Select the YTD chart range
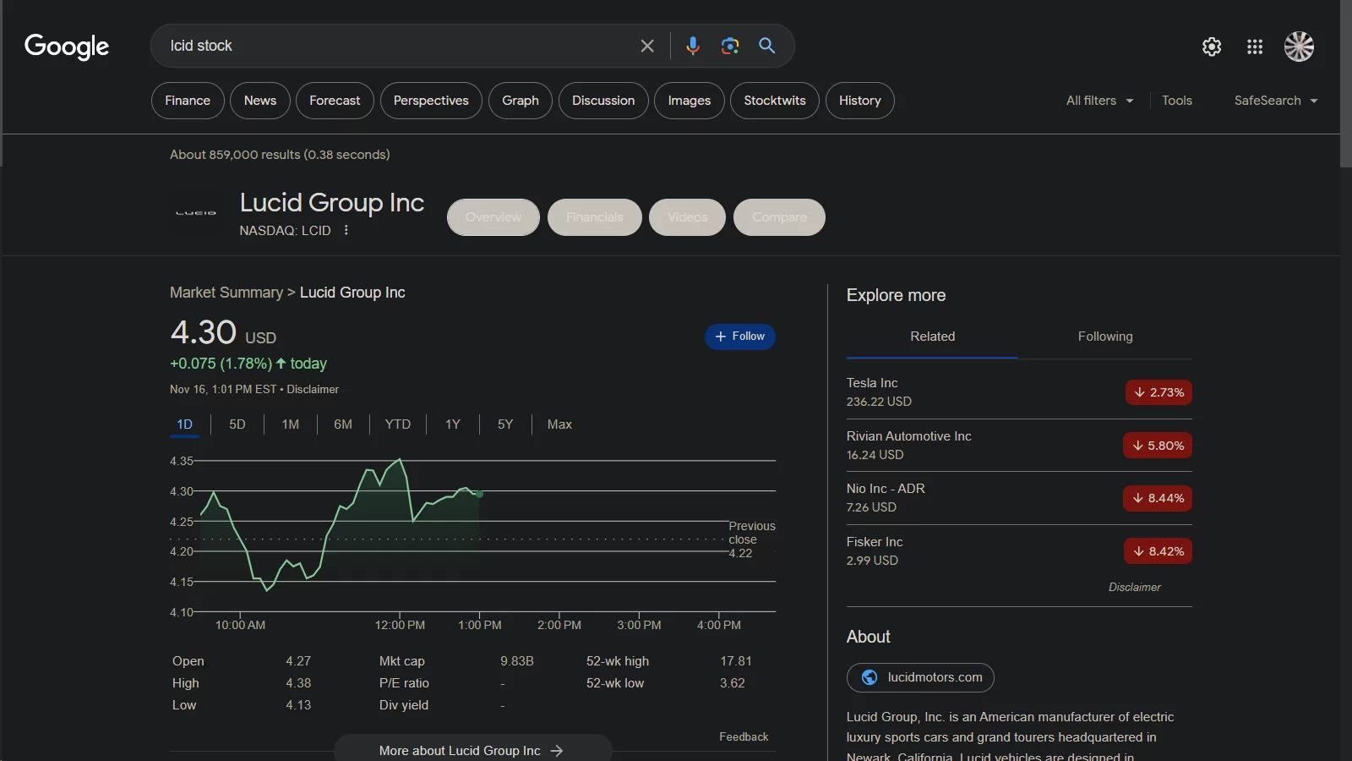This screenshot has width=1352, height=761. [398, 424]
